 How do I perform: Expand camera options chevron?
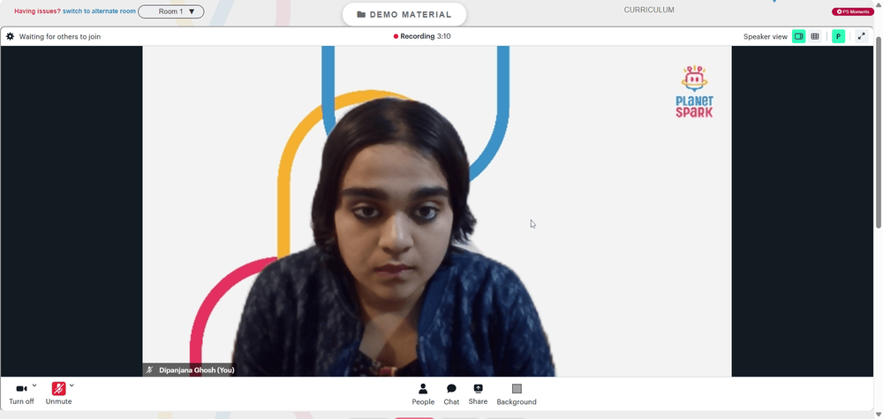(34, 385)
